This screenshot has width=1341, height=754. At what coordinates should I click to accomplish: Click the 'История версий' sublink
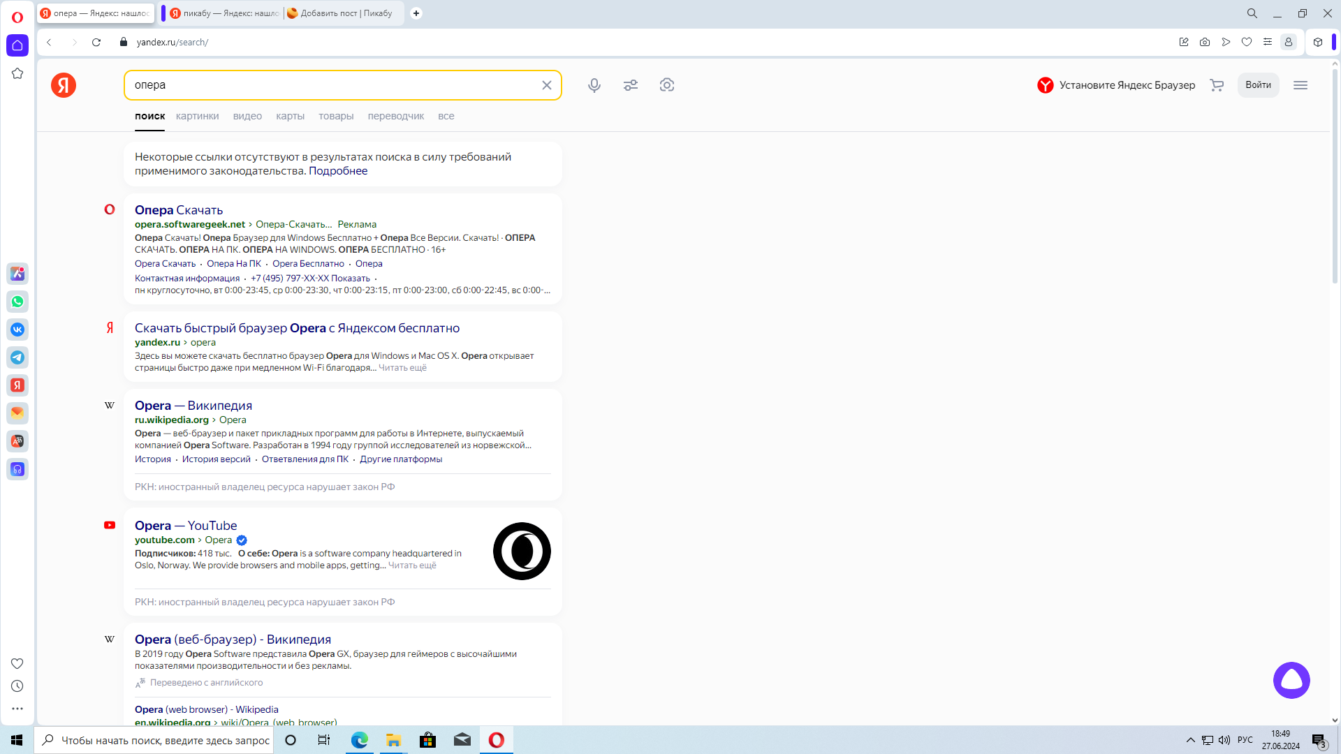pyautogui.click(x=217, y=459)
